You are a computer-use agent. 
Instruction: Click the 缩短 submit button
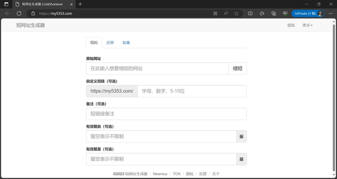pos(238,68)
